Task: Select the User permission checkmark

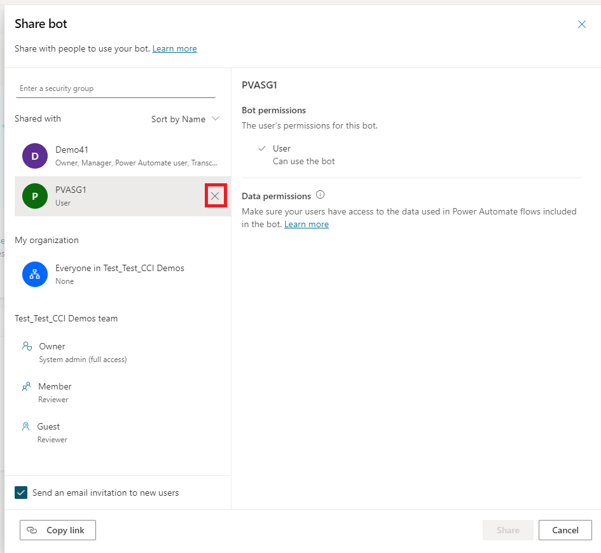Action: (x=262, y=148)
